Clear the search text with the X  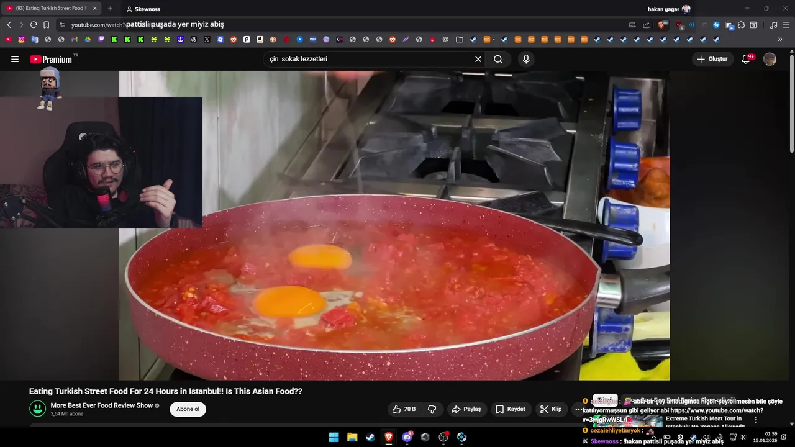(478, 59)
